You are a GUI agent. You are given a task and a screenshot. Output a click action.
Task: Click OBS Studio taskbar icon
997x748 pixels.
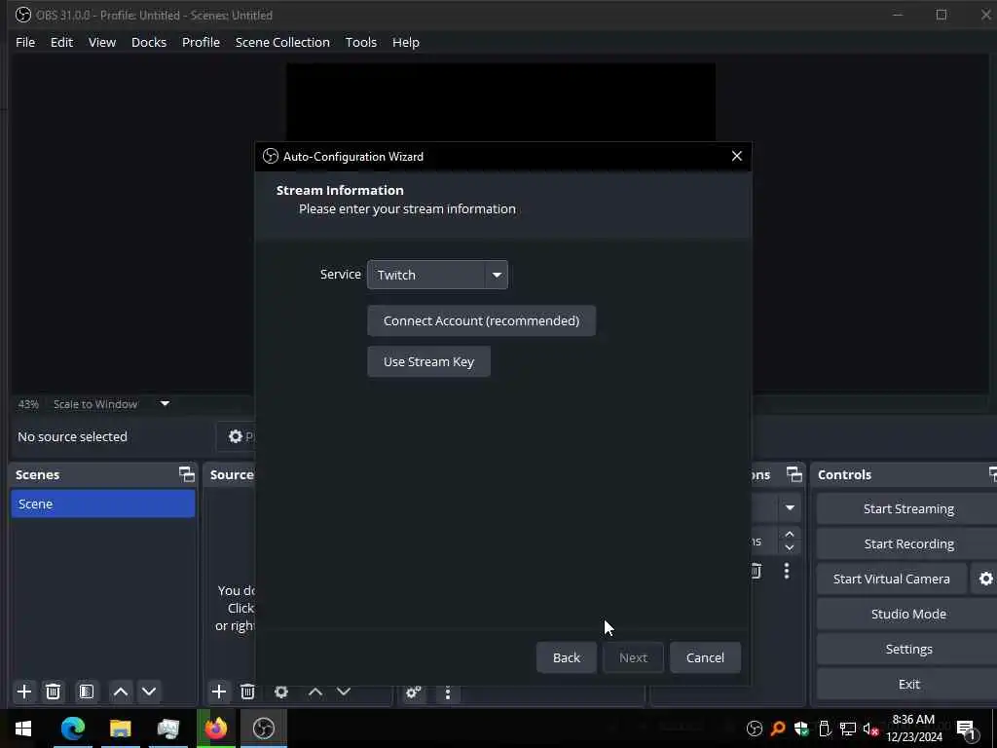pos(263,729)
